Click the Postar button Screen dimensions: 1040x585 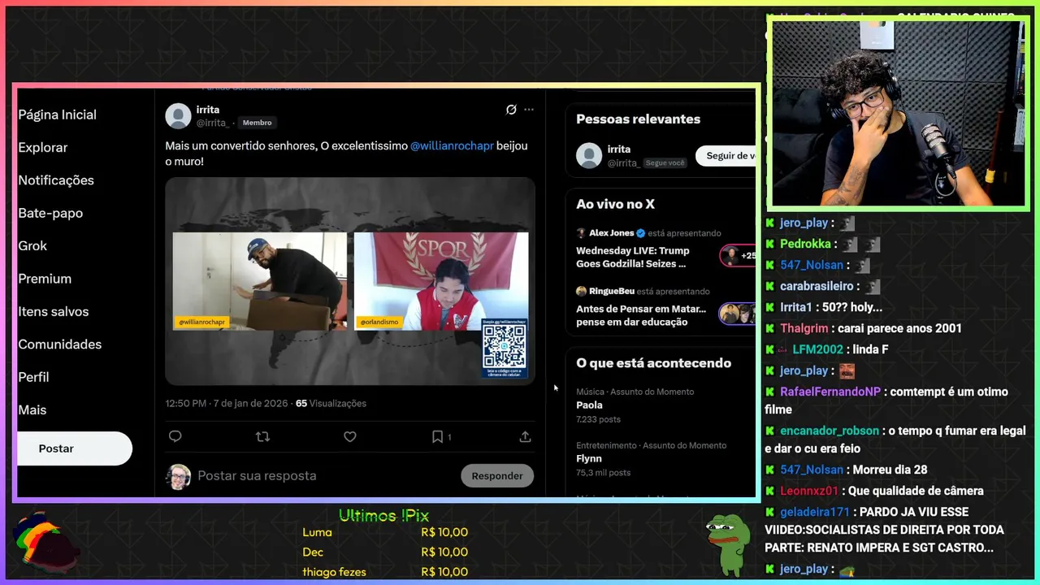click(x=74, y=448)
